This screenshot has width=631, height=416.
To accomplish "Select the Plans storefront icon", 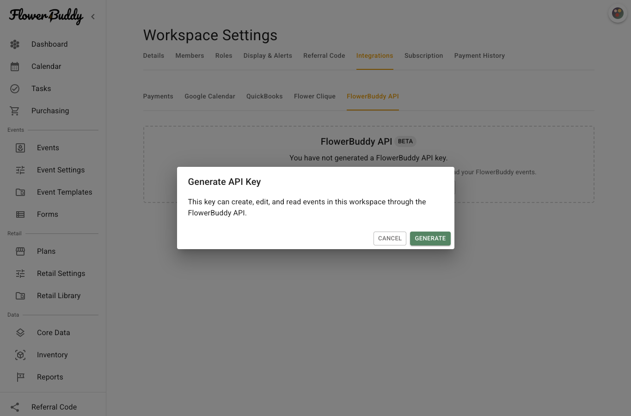I will coord(20,251).
